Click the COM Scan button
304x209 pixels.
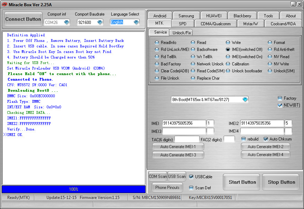pyautogui.click(x=158, y=176)
